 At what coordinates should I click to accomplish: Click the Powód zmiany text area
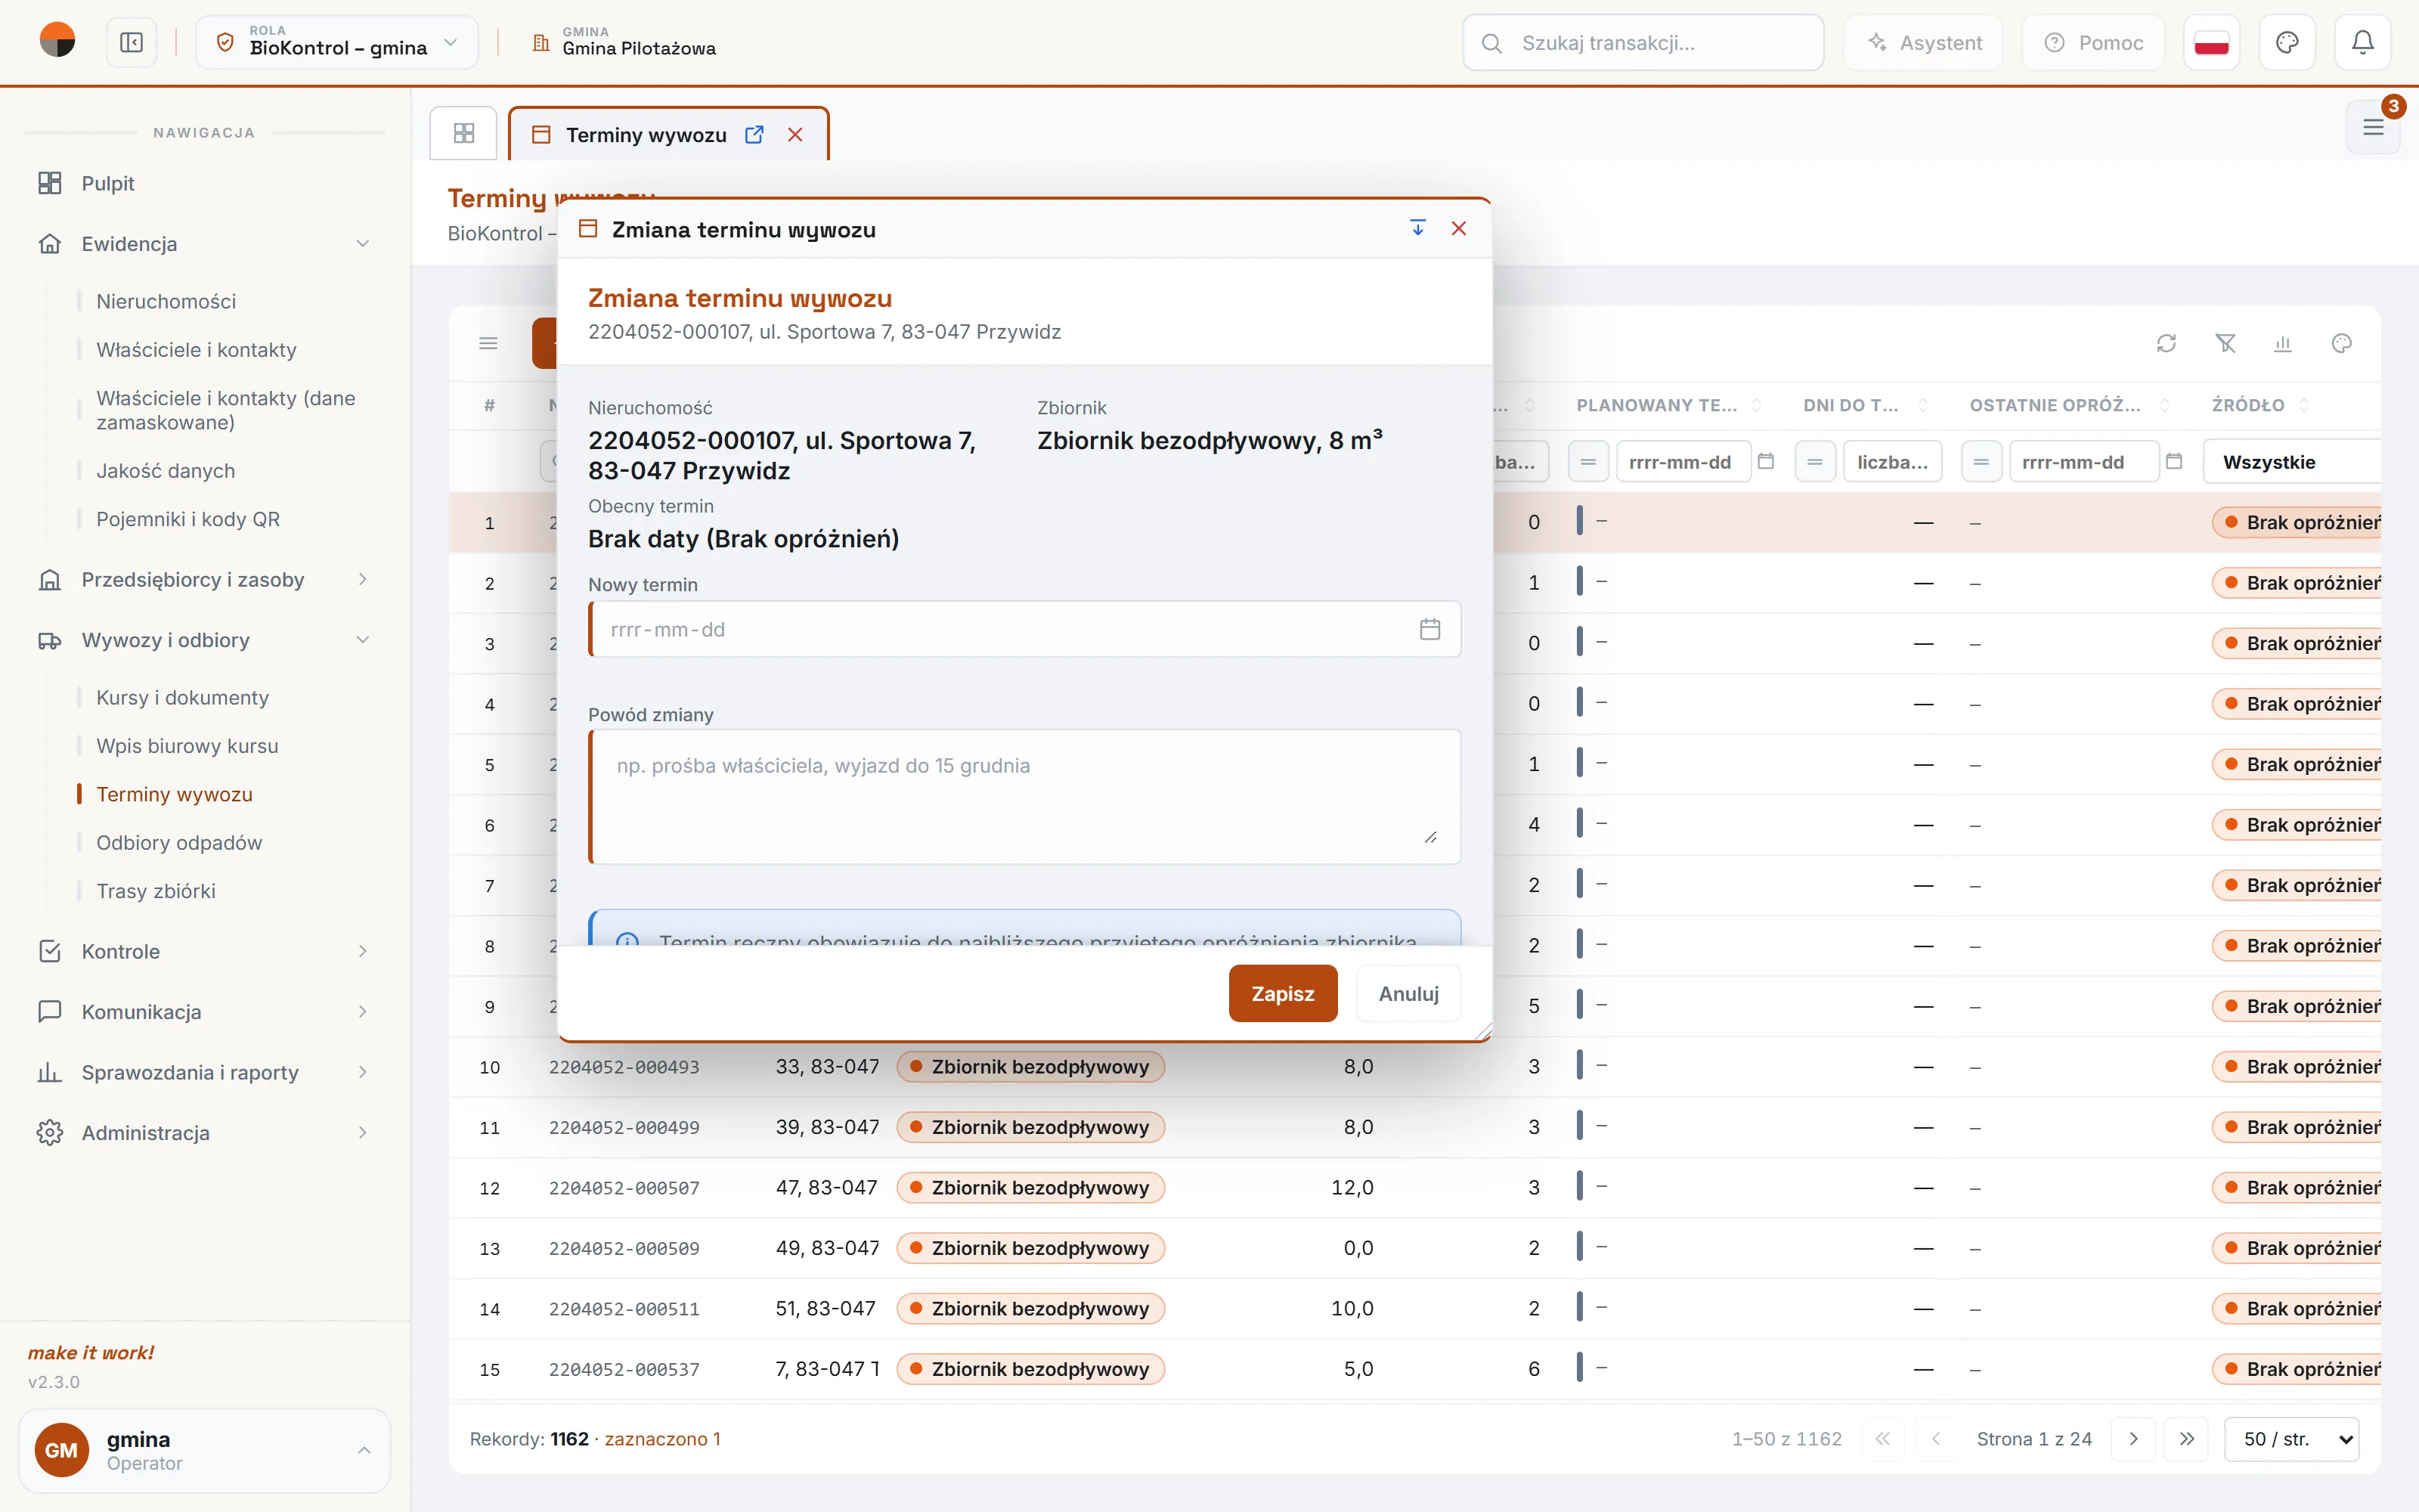[x=1024, y=797]
